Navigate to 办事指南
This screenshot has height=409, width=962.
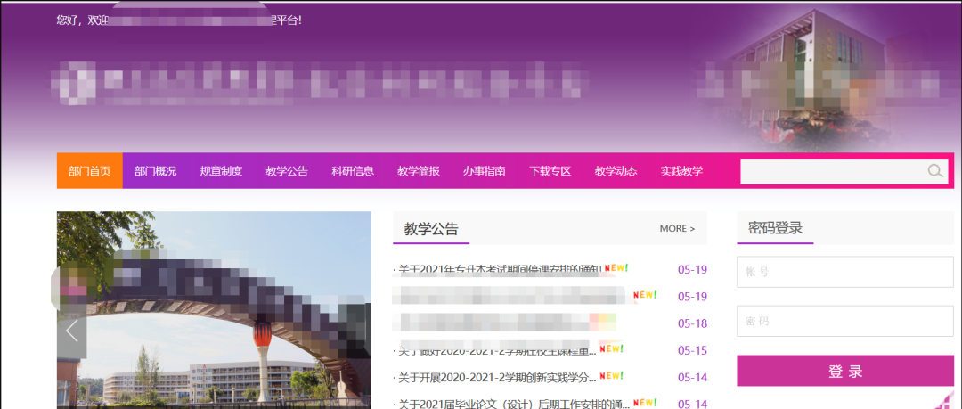pyautogui.click(x=484, y=171)
